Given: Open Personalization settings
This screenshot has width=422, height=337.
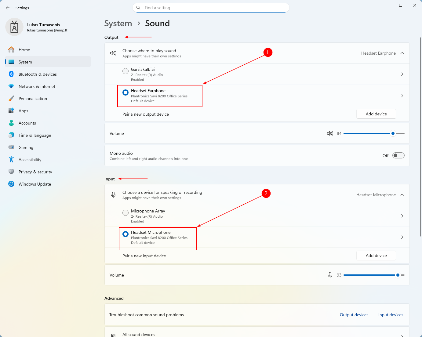Looking at the screenshot, I should point(33,98).
